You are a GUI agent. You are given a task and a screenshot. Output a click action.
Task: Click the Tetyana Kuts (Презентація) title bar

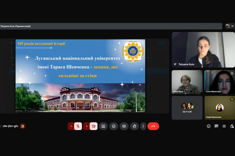(x=111, y=26)
